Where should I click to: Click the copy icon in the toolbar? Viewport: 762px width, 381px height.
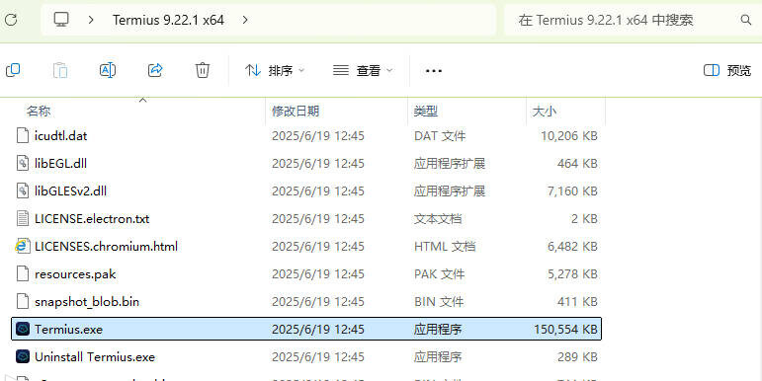click(x=13, y=70)
